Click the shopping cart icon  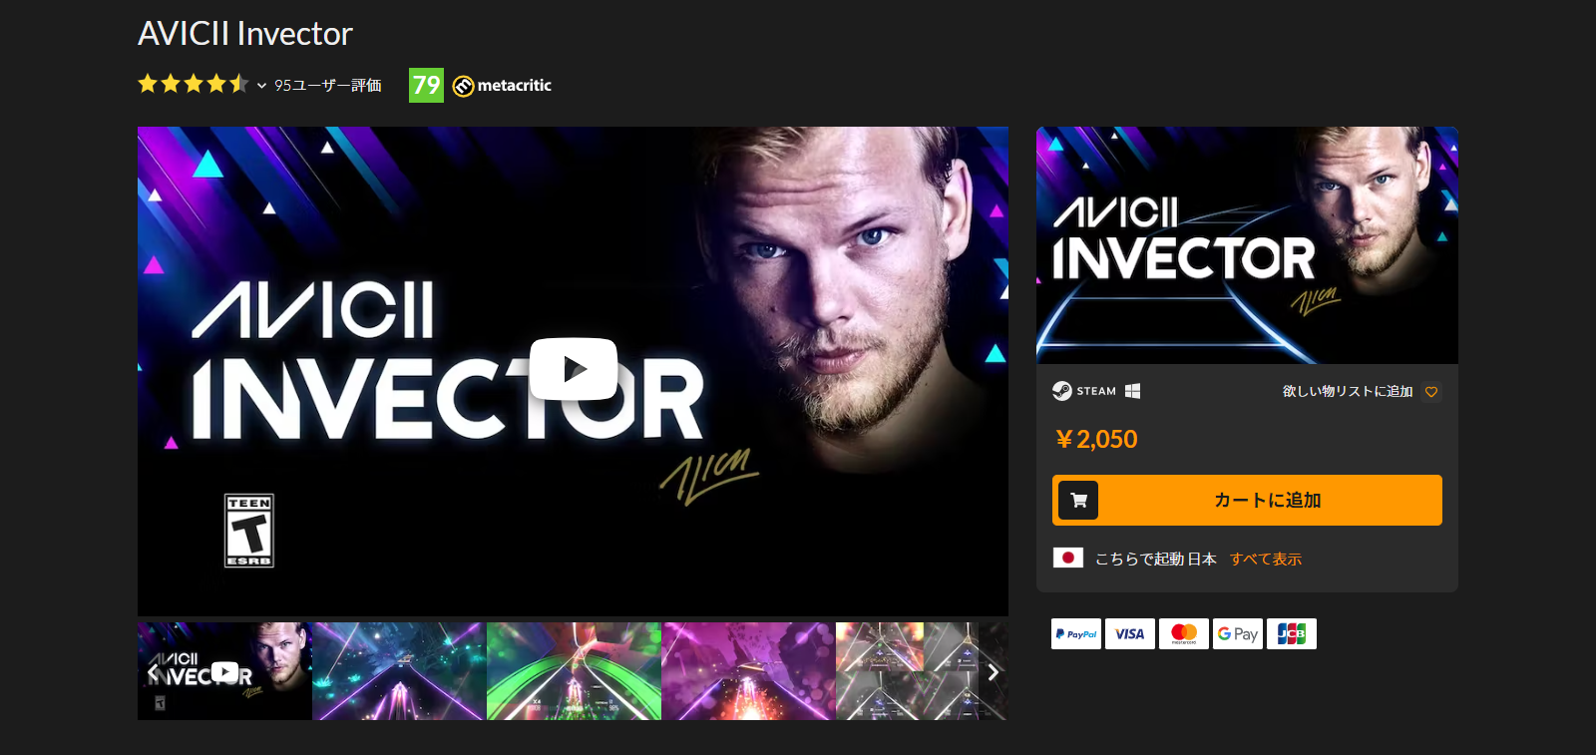tap(1078, 501)
